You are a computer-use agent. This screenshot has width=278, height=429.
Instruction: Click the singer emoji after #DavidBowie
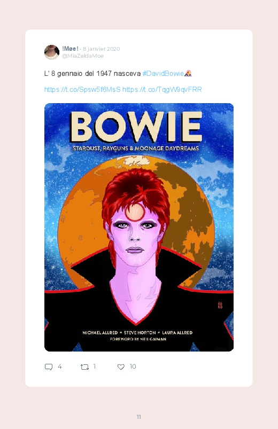(188, 73)
